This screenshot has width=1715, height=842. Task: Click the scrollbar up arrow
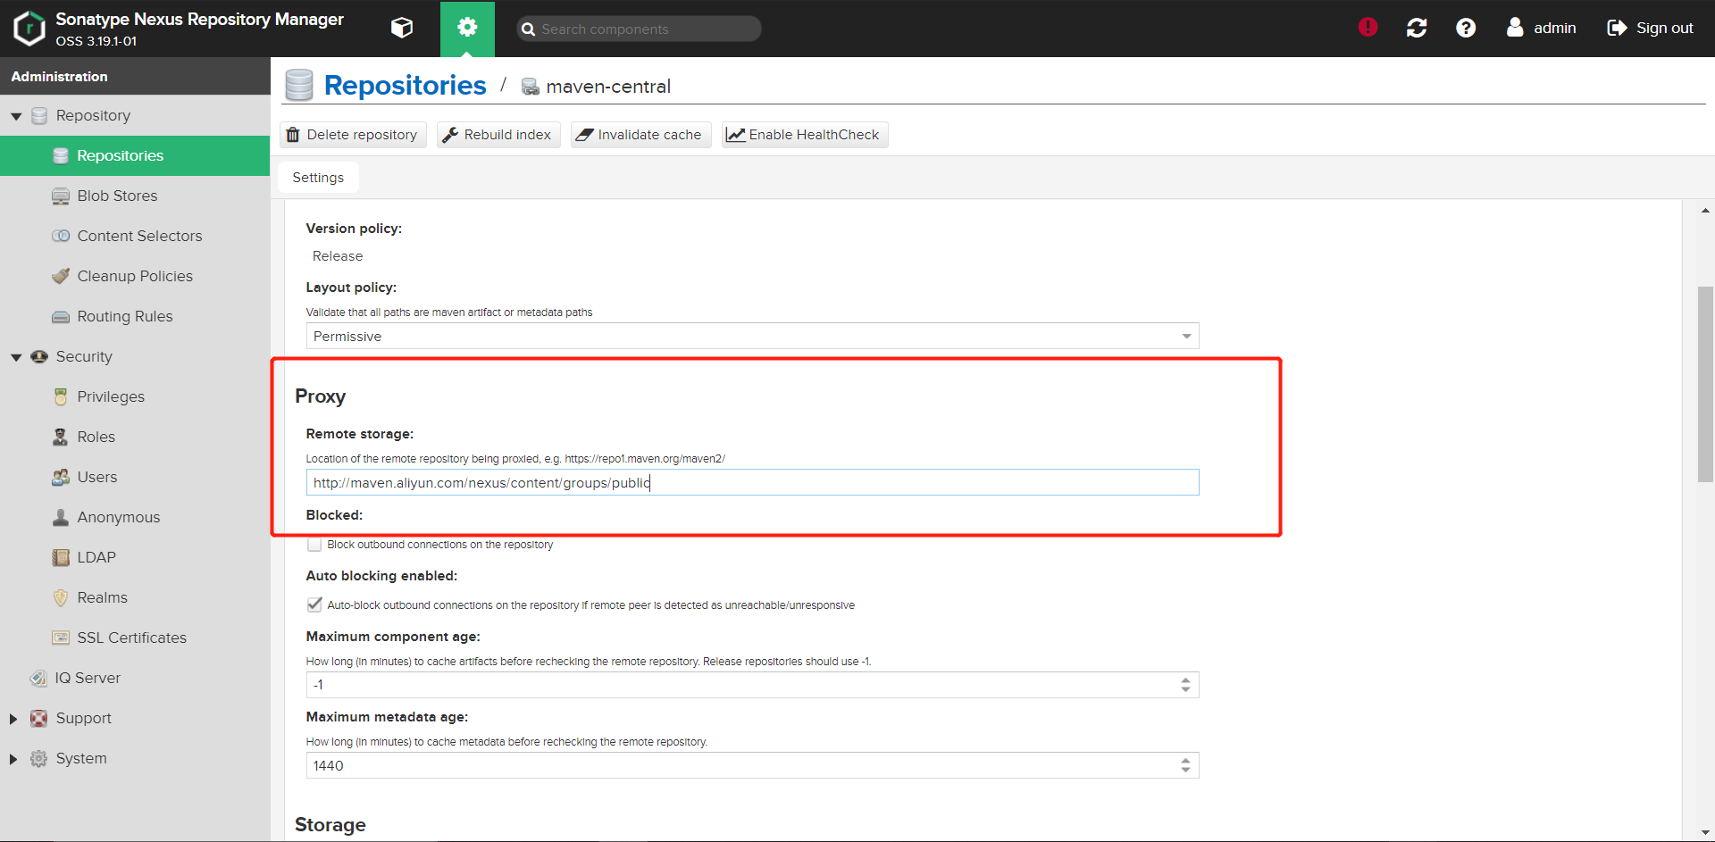point(1705,211)
